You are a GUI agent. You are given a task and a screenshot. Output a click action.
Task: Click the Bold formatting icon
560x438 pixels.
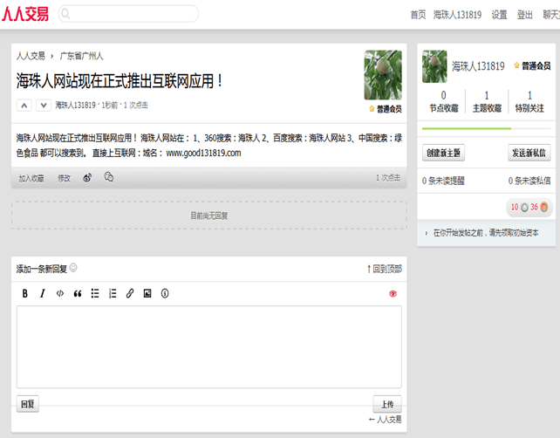click(24, 293)
